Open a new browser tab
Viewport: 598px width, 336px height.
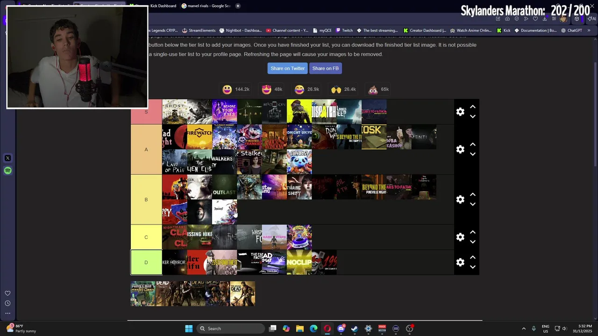click(238, 6)
